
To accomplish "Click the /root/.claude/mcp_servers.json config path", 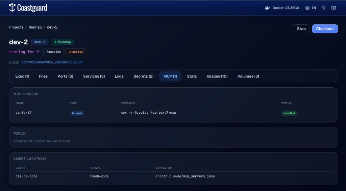I will click(185, 176).
